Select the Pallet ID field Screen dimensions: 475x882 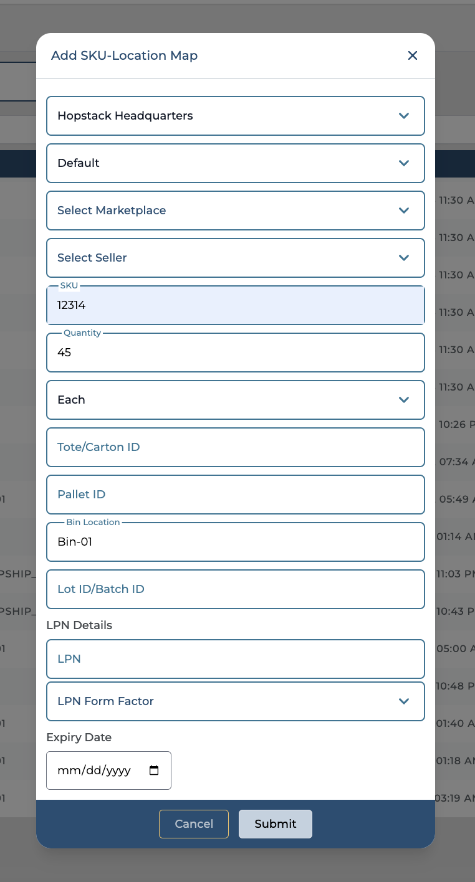click(x=235, y=495)
